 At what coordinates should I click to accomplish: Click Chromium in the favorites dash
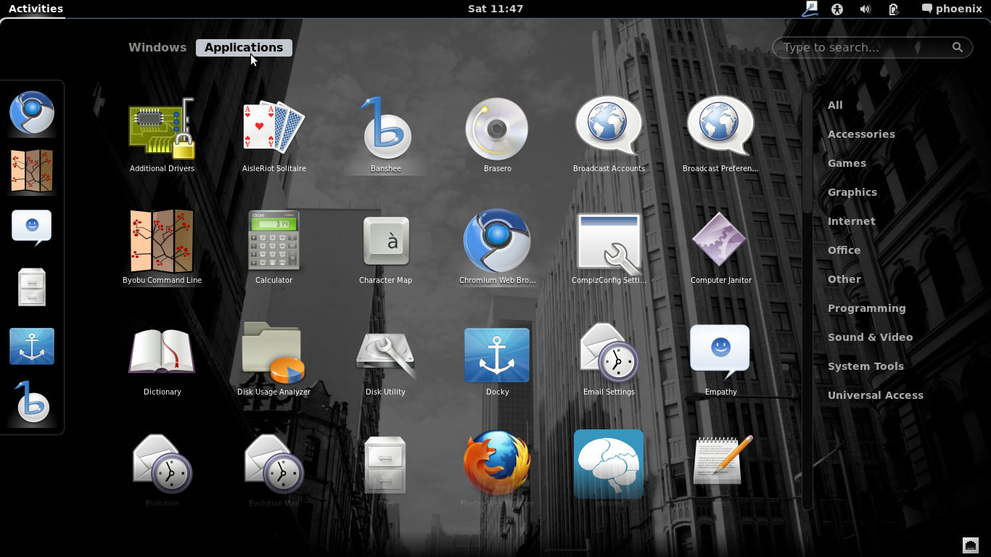[x=32, y=113]
